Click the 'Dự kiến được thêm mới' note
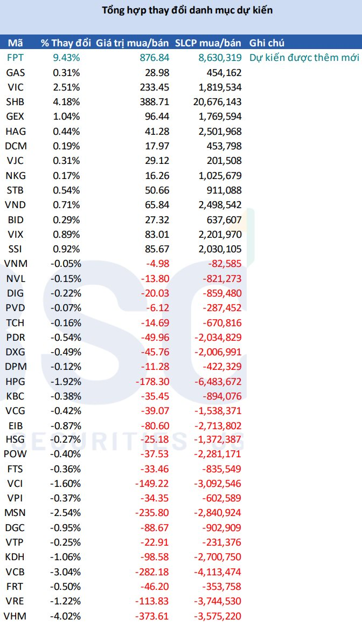The height and width of the screenshot is (626, 362). [x=305, y=58]
